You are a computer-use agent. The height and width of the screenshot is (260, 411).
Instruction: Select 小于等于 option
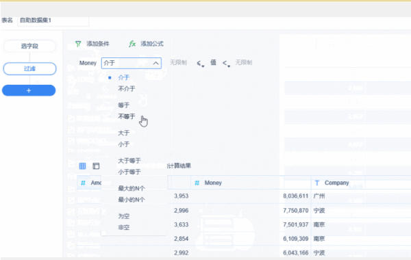point(129,172)
